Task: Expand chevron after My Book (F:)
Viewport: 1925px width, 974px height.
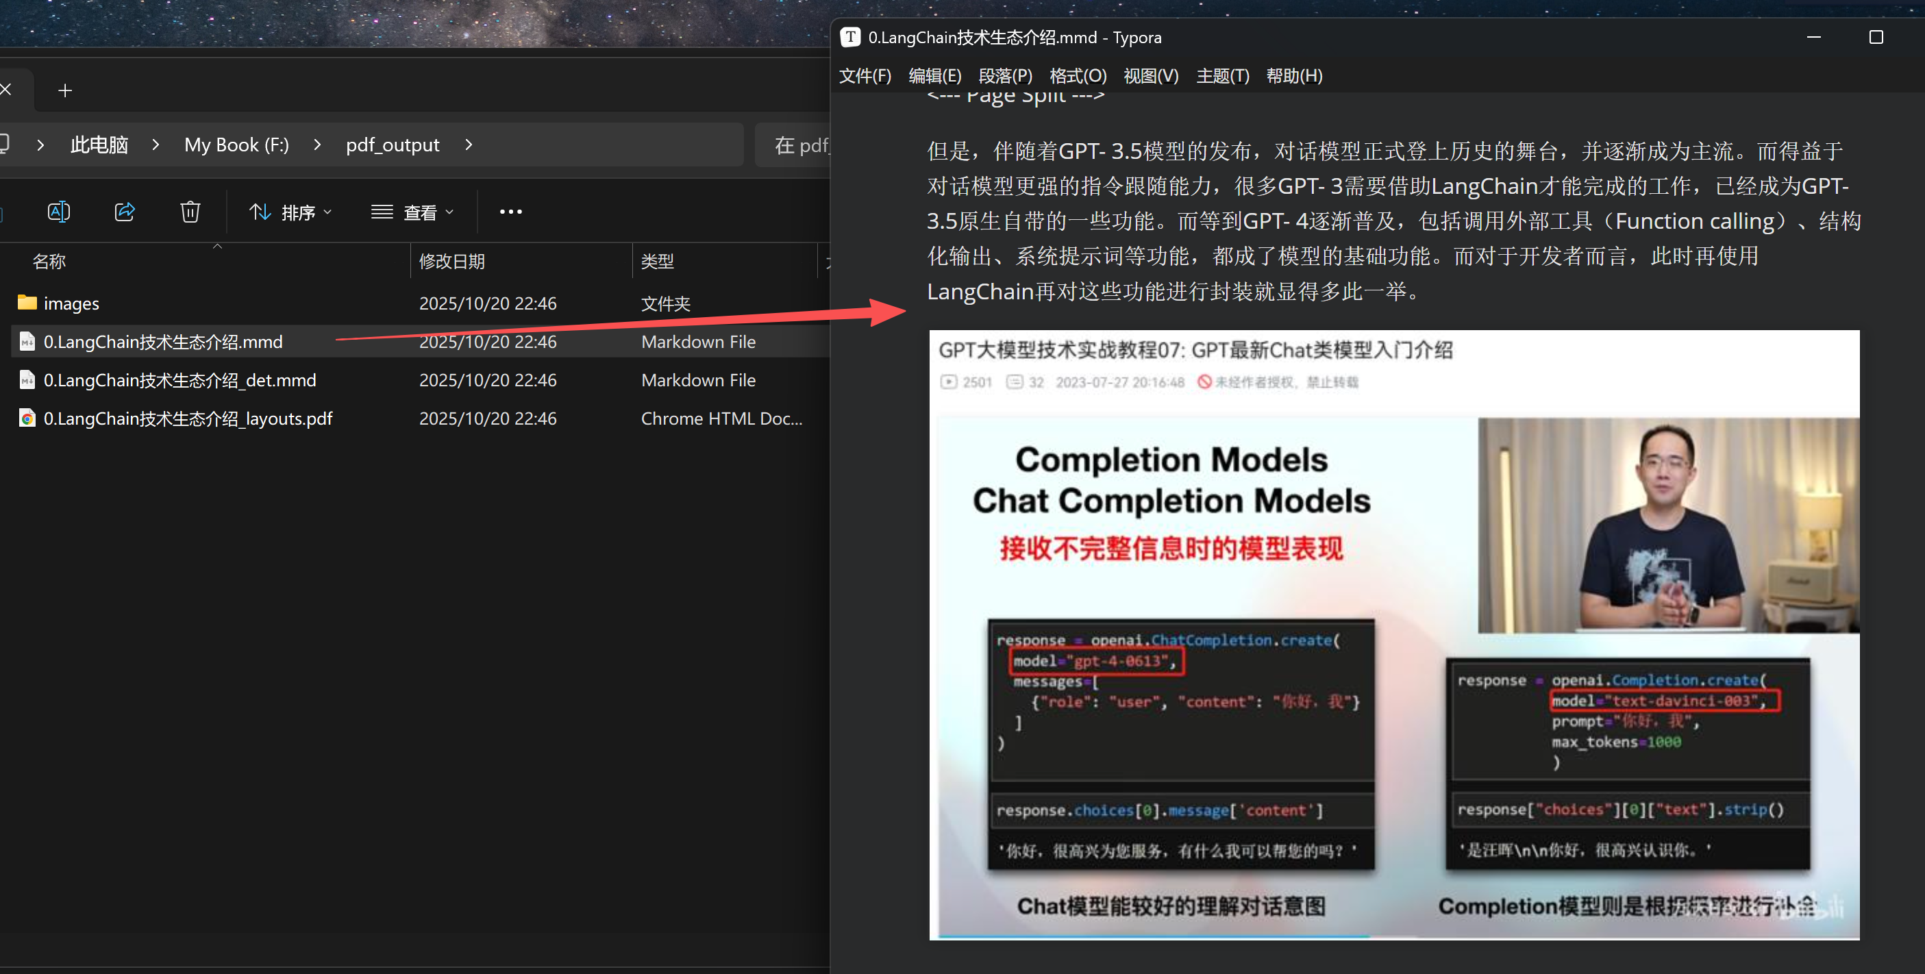Action: click(x=318, y=145)
